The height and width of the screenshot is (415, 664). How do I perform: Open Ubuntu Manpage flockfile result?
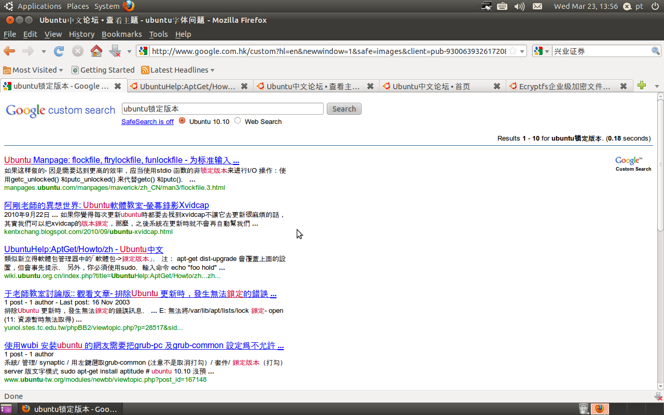tap(121, 160)
